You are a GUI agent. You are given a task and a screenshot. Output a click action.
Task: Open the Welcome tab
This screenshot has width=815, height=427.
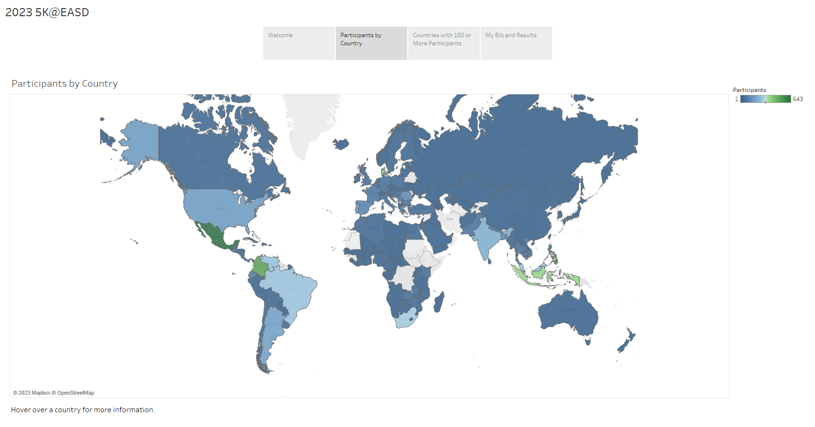[299, 43]
